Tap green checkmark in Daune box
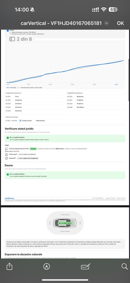The height and width of the screenshot is (283, 130). pyautogui.click(x=8, y=175)
